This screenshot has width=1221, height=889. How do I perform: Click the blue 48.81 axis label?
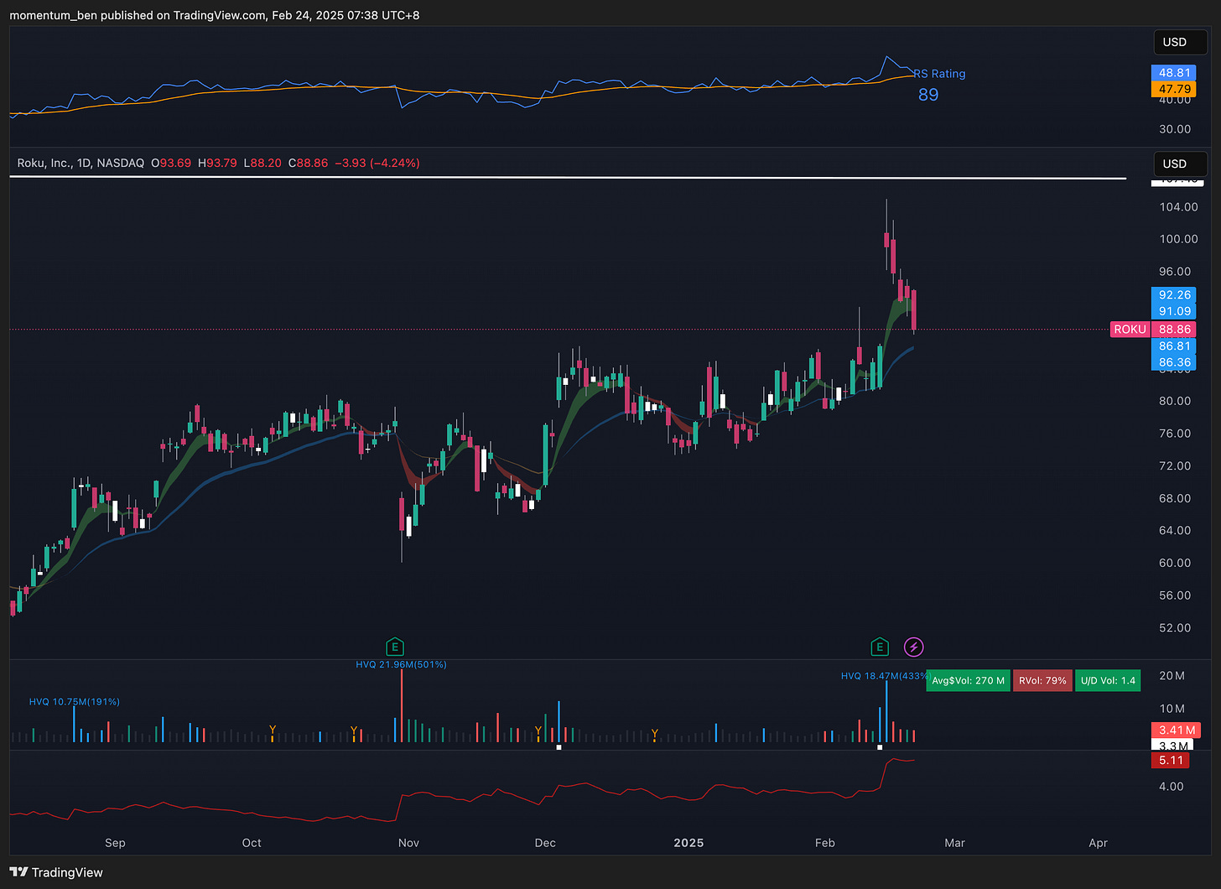1175,73
